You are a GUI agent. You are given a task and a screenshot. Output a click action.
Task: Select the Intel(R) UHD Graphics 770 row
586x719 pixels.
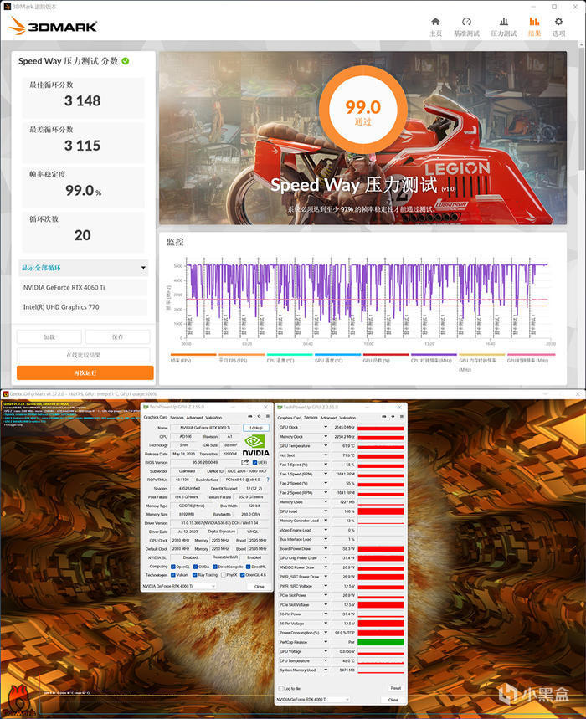84,306
